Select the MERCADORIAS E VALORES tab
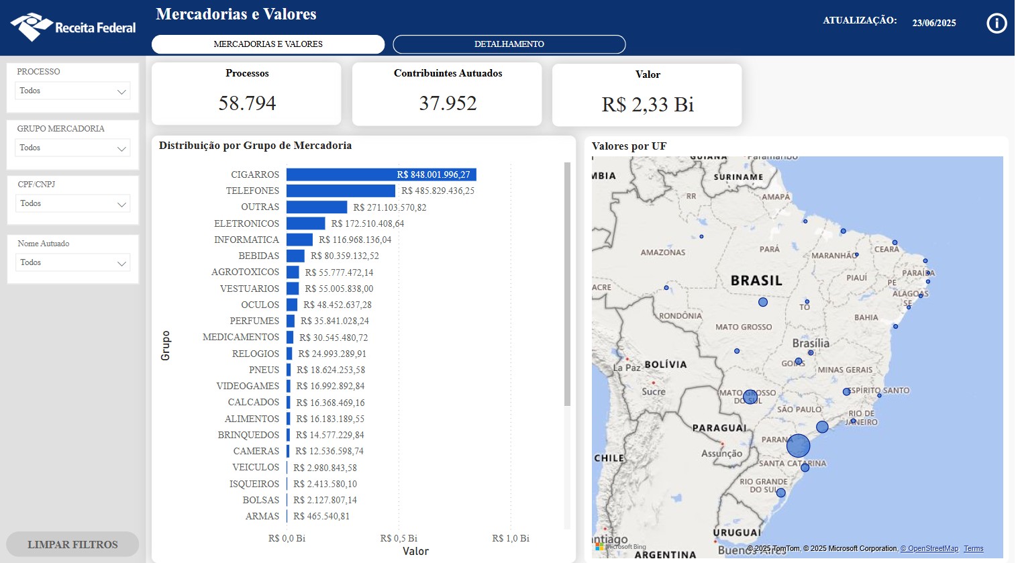Viewport: 1016px width, 563px height. coord(268,44)
